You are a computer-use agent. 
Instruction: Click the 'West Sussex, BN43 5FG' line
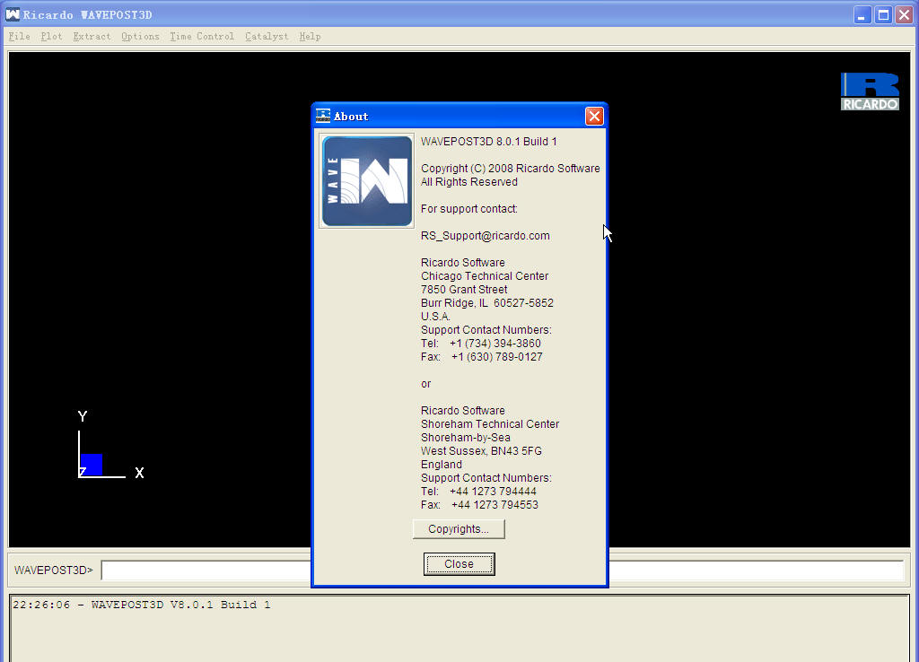(x=481, y=451)
